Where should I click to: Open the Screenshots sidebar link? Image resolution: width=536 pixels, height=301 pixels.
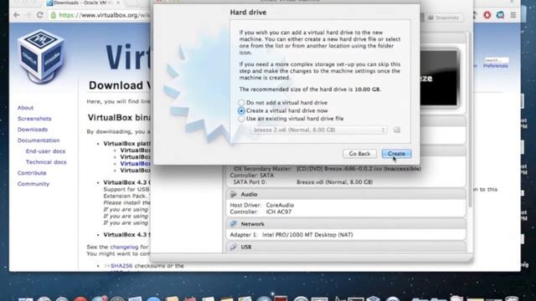(34, 119)
